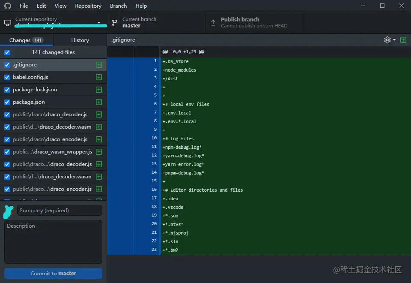
Task: Select the draco_wasm_wrapper.js file row
Action: [53, 152]
